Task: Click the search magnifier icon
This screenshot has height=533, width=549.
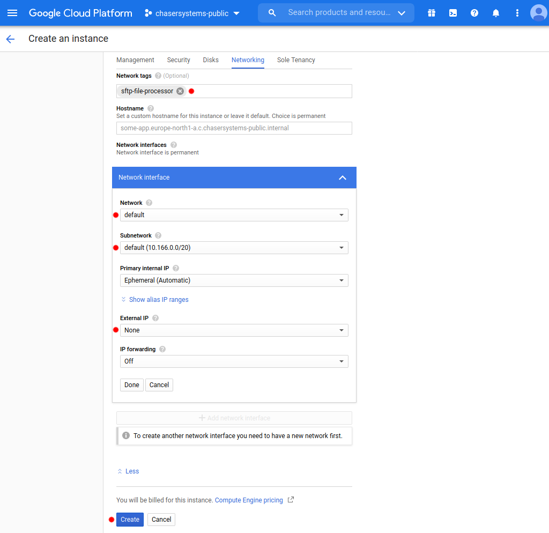Action: pos(272,12)
